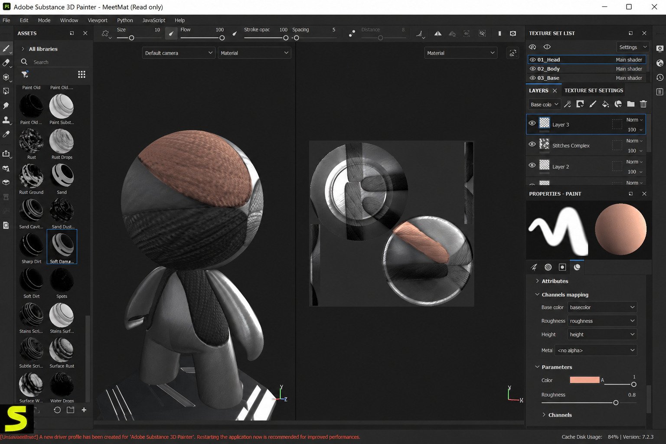666x444 pixels.
Task: Open the smart material icon in Layers toolbar
Action: (618, 104)
